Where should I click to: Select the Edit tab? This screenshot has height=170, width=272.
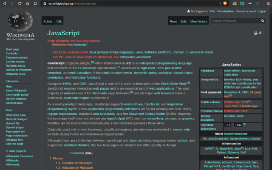click(184, 22)
